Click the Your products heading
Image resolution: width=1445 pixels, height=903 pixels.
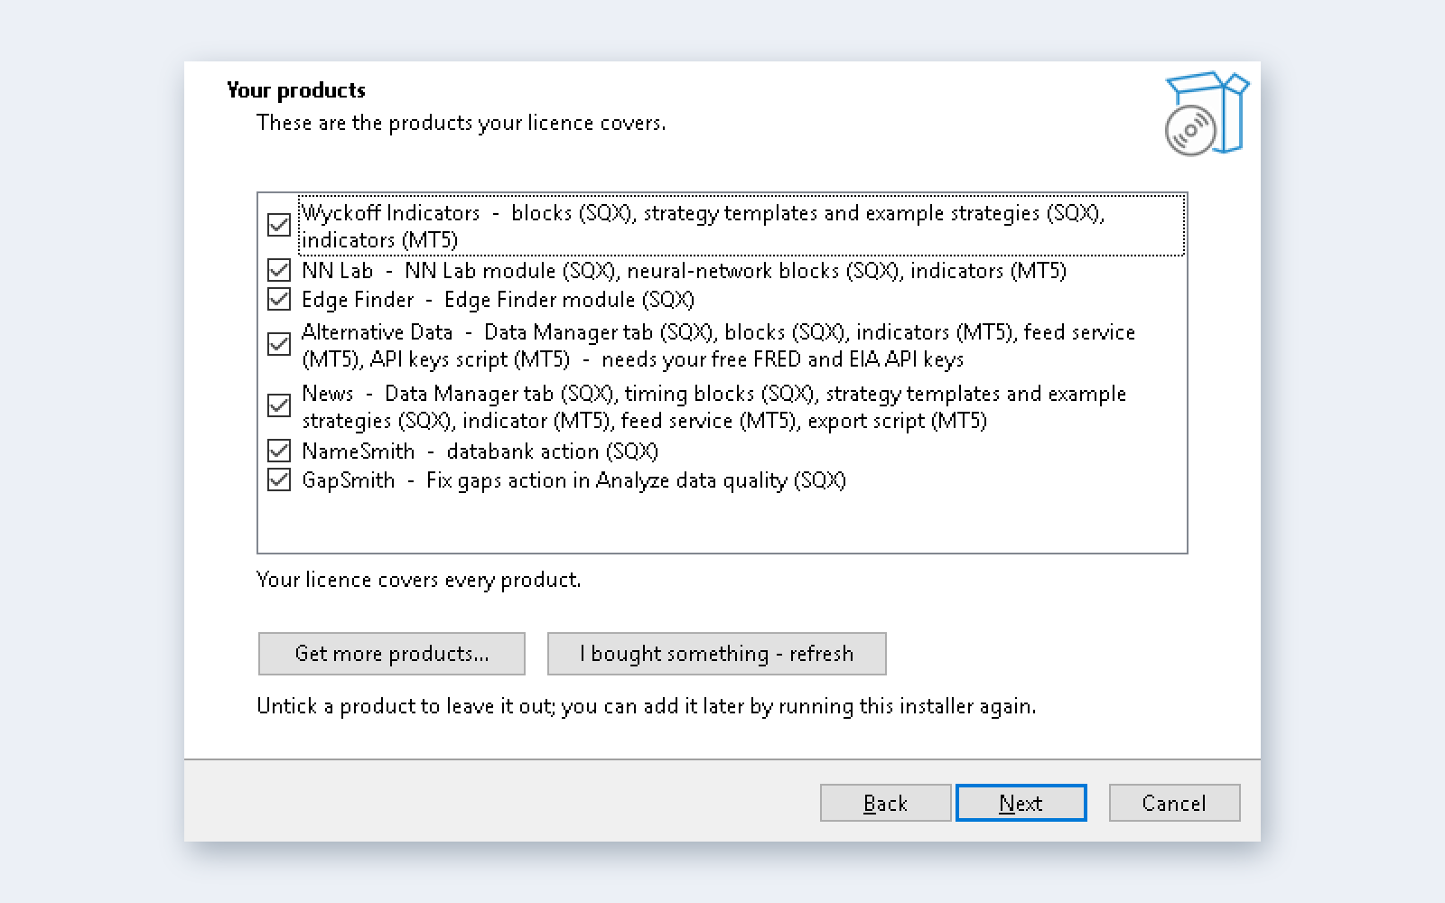click(x=296, y=90)
